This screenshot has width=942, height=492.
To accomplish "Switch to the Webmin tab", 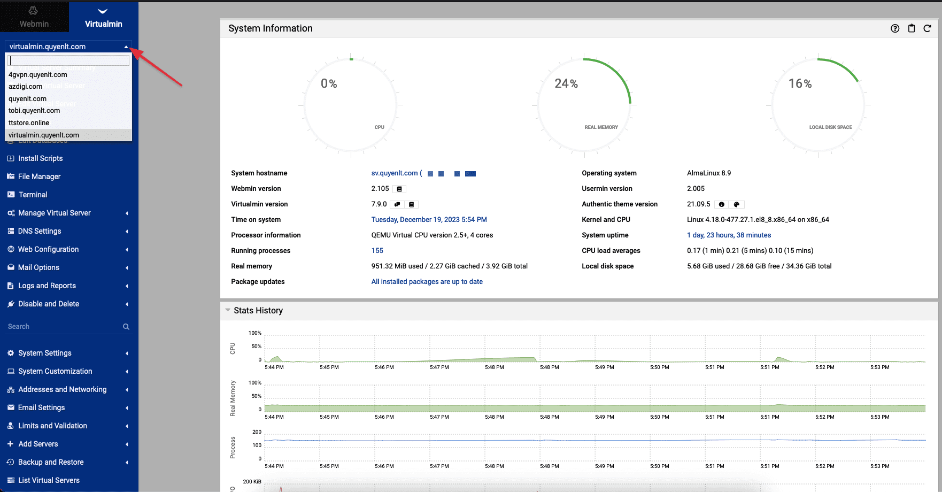I will click(34, 17).
